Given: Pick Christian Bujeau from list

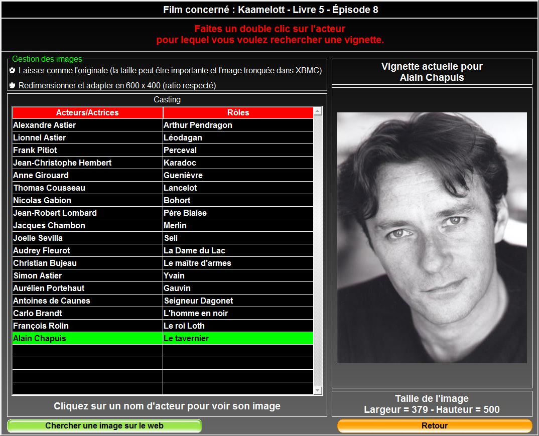Looking at the screenshot, I should pyautogui.click(x=87, y=263).
